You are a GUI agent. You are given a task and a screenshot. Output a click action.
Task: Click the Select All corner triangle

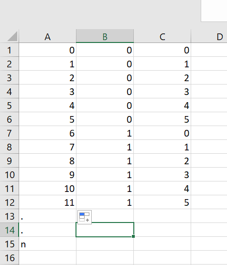12,36
